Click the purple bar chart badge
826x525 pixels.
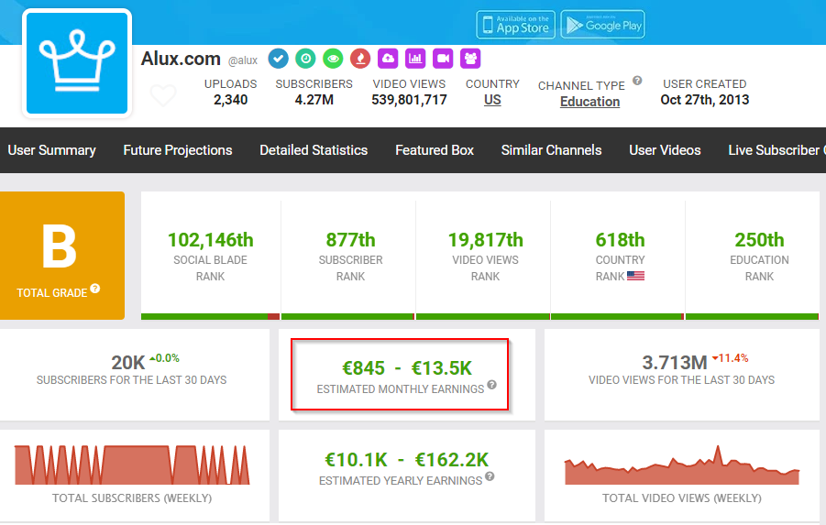click(x=415, y=59)
